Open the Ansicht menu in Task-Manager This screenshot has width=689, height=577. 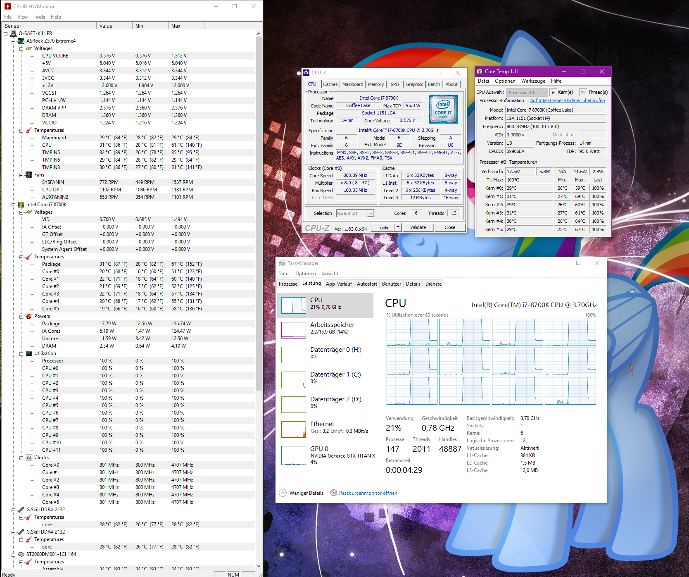click(330, 274)
